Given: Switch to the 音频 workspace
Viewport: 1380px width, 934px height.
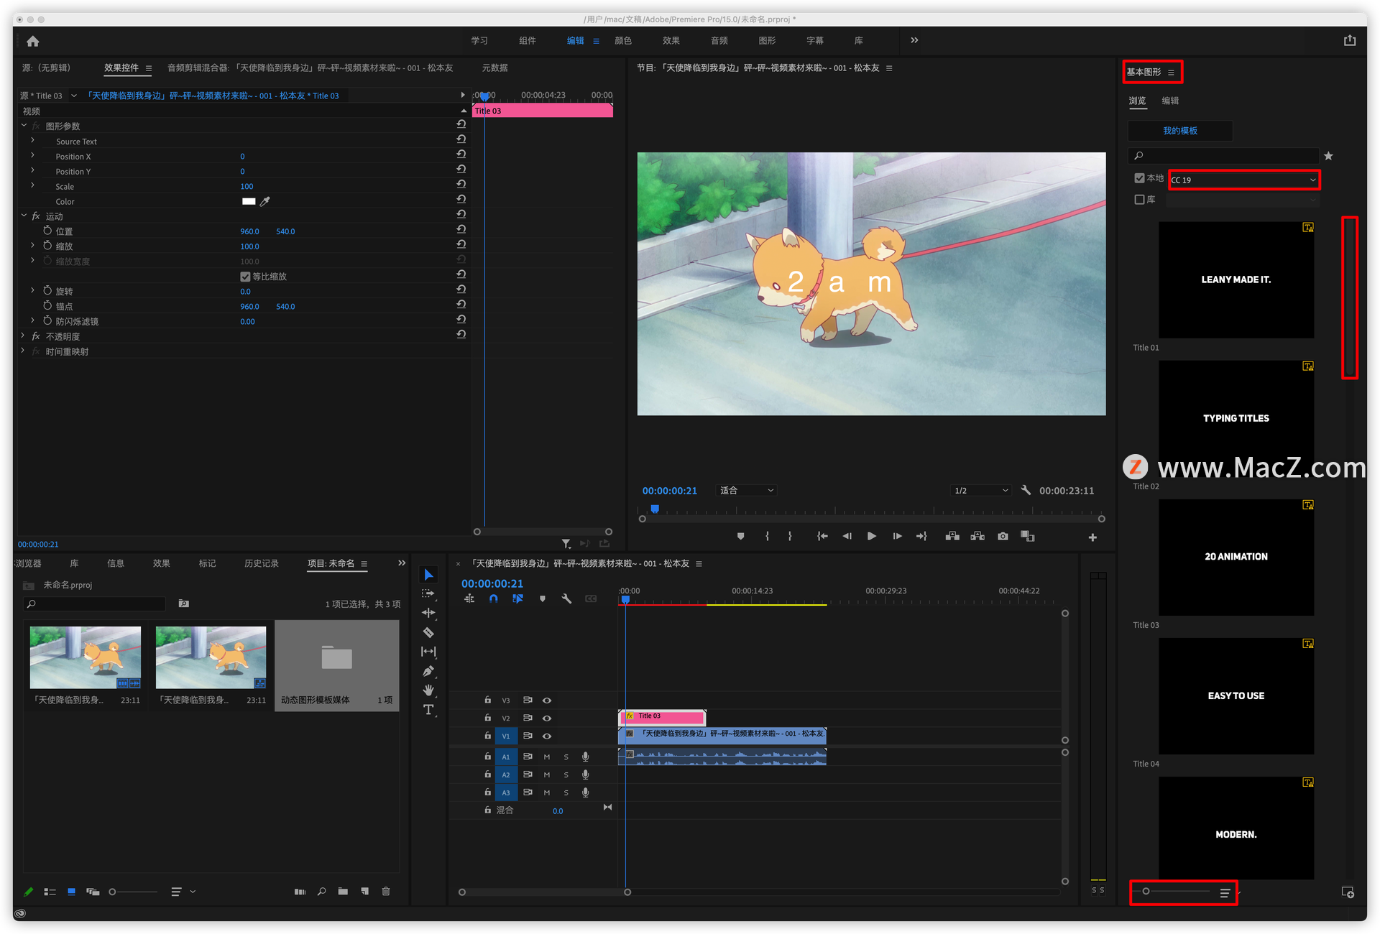Looking at the screenshot, I should (x=719, y=40).
